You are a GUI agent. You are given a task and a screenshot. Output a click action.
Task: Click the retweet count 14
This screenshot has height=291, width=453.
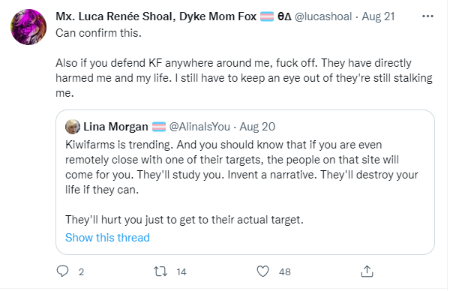[x=181, y=272]
